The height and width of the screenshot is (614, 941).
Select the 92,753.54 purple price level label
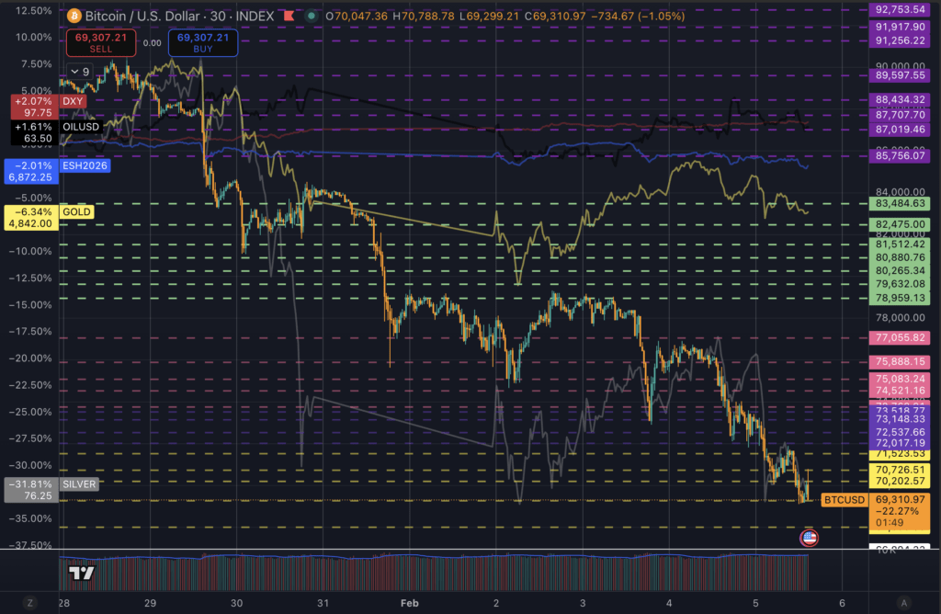point(900,9)
